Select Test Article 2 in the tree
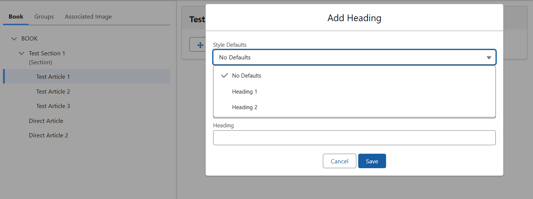This screenshot has width=533, height=199. tap(53, 92)
